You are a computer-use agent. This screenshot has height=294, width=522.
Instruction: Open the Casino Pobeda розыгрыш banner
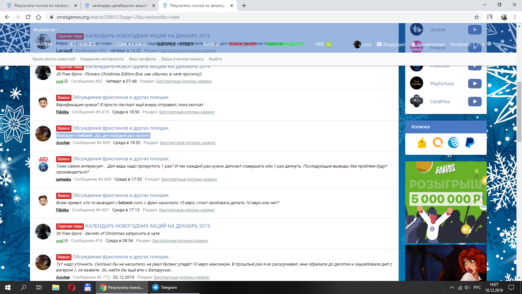point(446,202)
